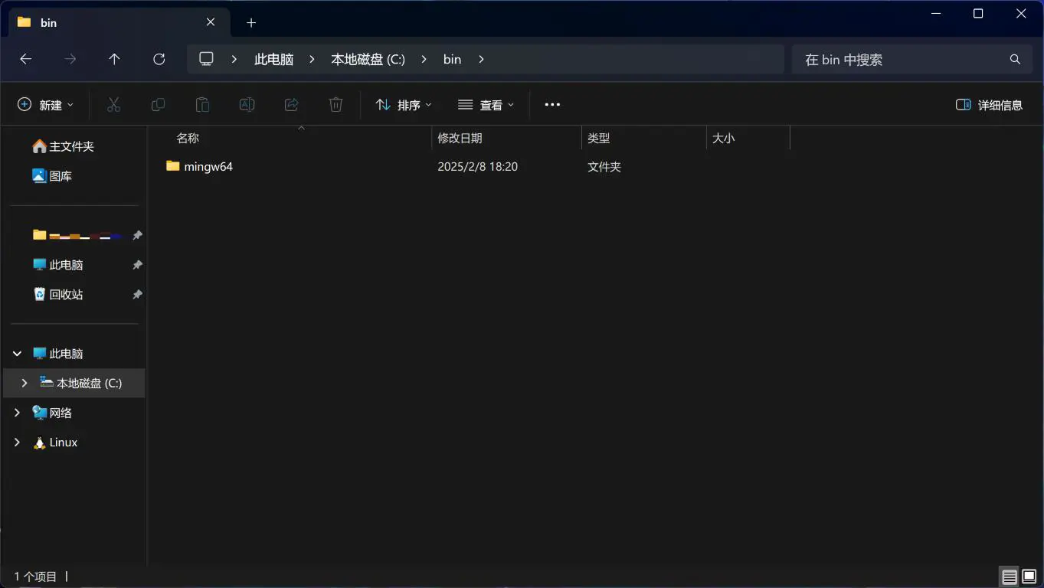Switch to details list view in status bar
The width and height of the screenshot is (1044, 588).
pyautogui.click(x=1010, y=577)
